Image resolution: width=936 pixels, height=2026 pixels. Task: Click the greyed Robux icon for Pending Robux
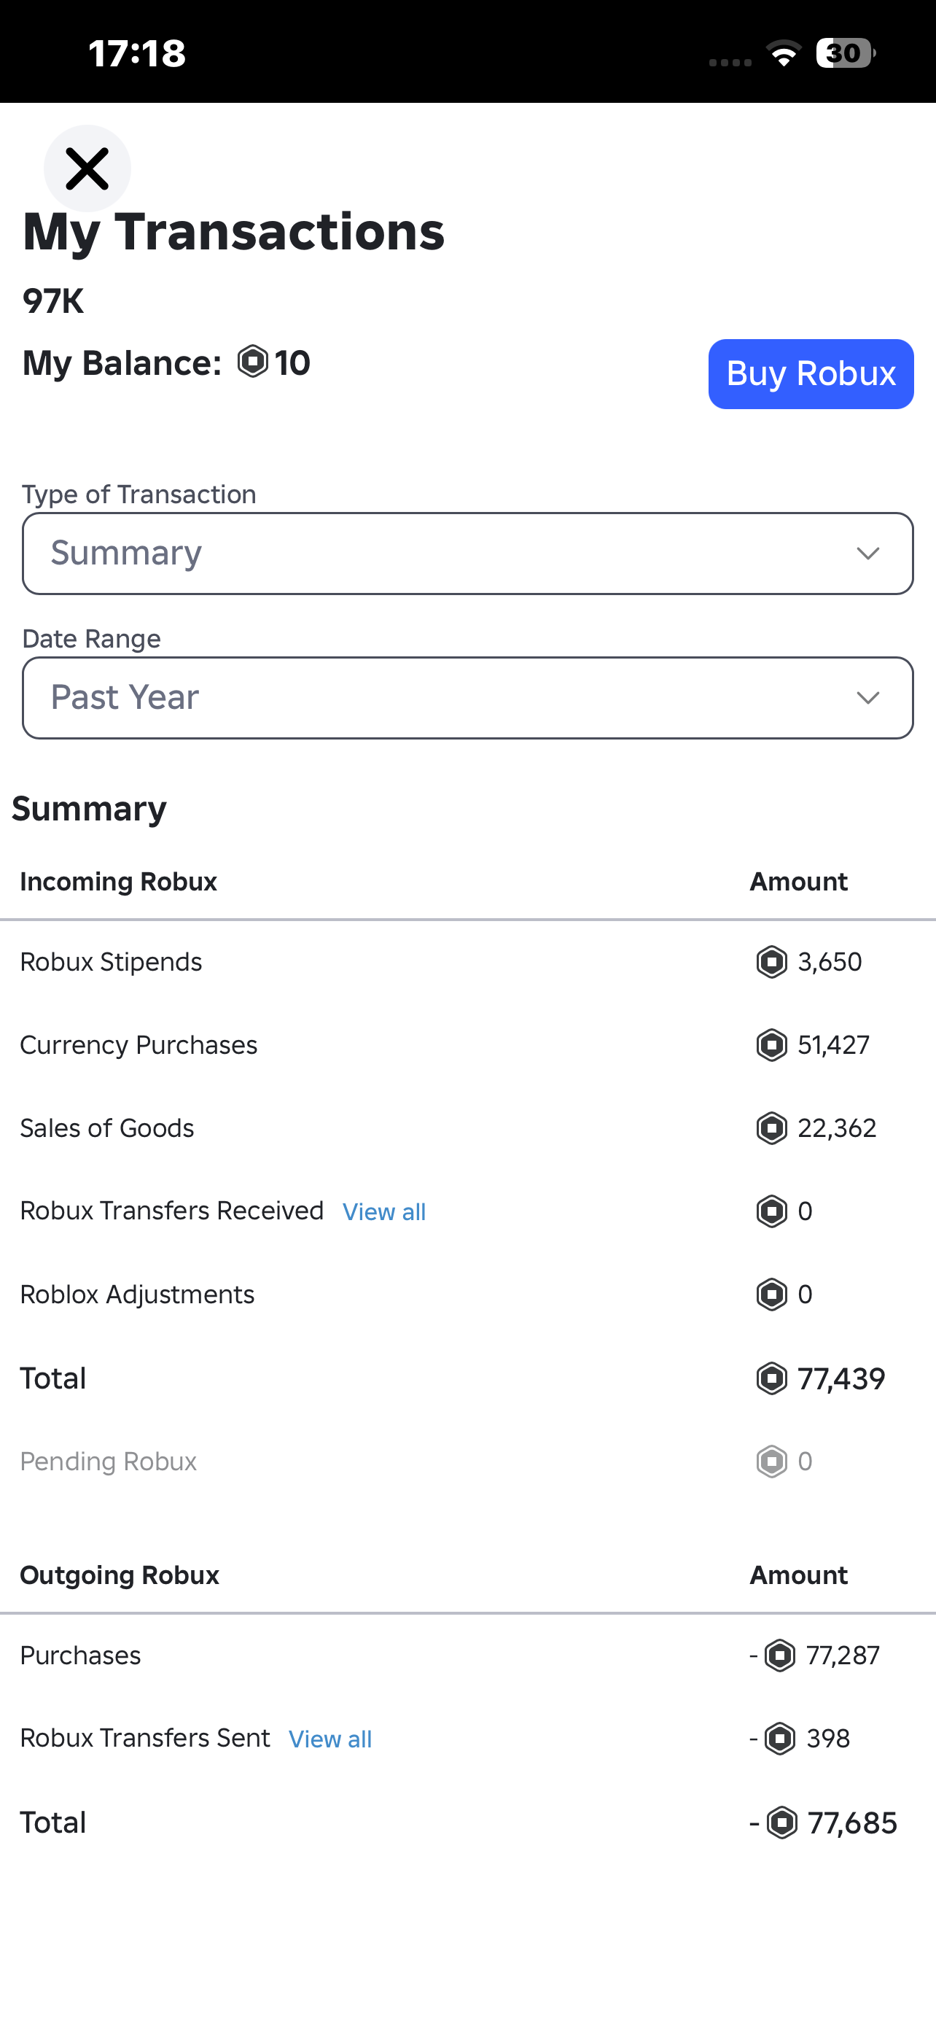point(772,1462)
